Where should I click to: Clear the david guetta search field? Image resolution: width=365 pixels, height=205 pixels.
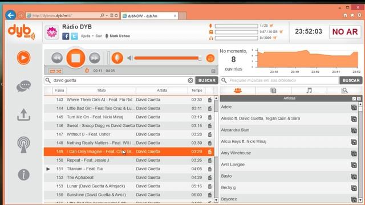tap(190, 80)
